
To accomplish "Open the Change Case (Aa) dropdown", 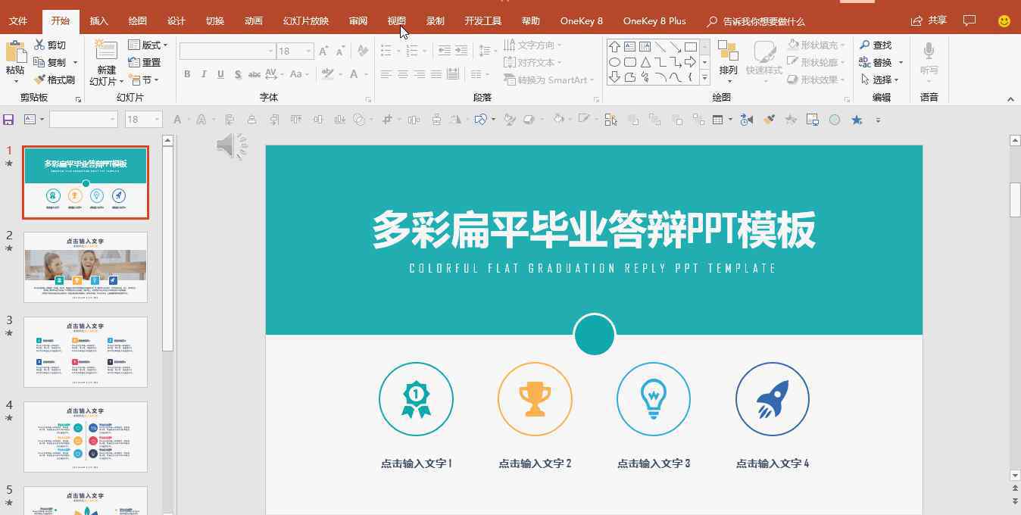I will 300,74.
